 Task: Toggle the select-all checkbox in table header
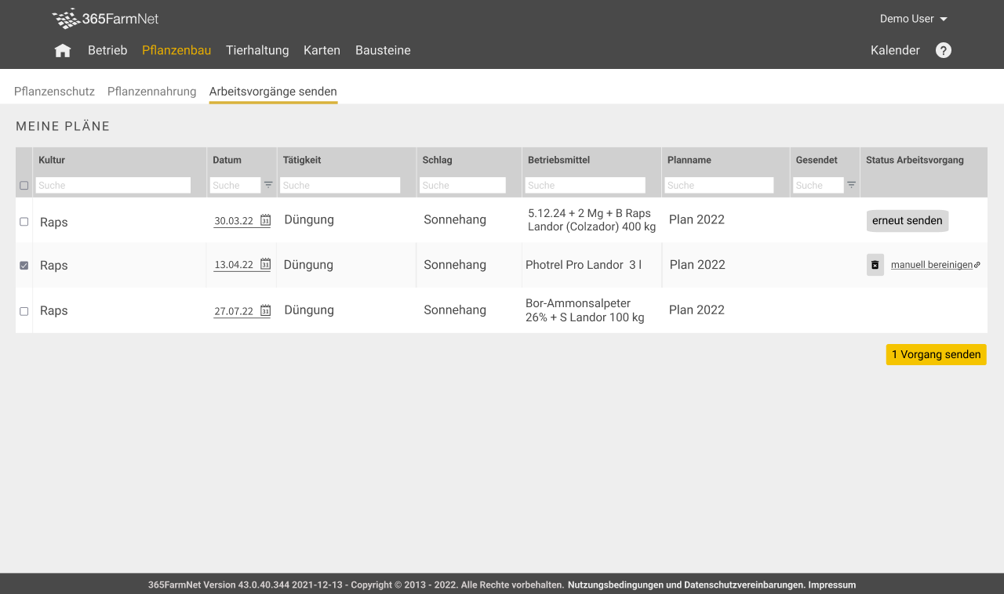coord(24,186)
